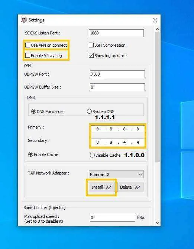This screenshot has width=194, height=249.
Task: Click the Secondary DNS address field
Action: click(x=118, y=142)
